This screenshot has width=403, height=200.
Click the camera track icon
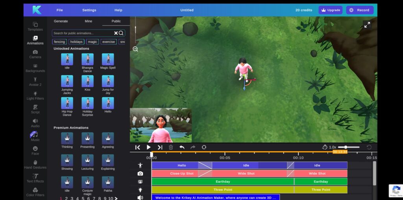pyautogui.click(x=140, y=174)
